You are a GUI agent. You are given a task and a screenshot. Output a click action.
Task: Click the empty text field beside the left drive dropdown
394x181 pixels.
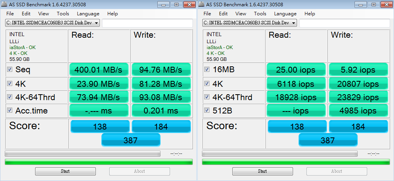[x=147, y=23]
